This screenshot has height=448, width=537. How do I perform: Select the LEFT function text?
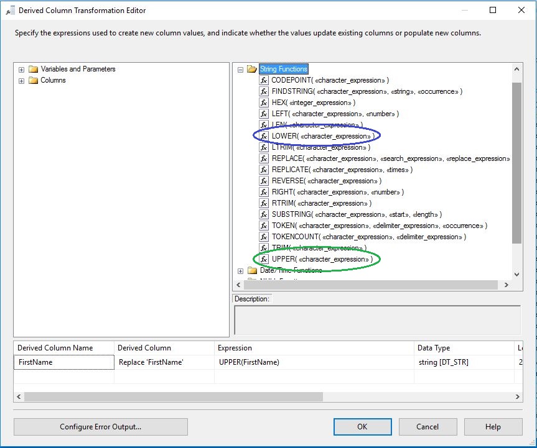[x=335, y=114]
